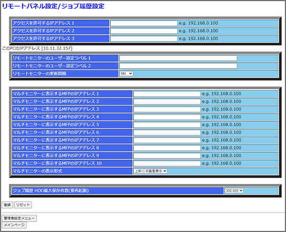The width and height of the screenshot is (286, 232).
Task: Return to メインページ
Action: point(14,225)
